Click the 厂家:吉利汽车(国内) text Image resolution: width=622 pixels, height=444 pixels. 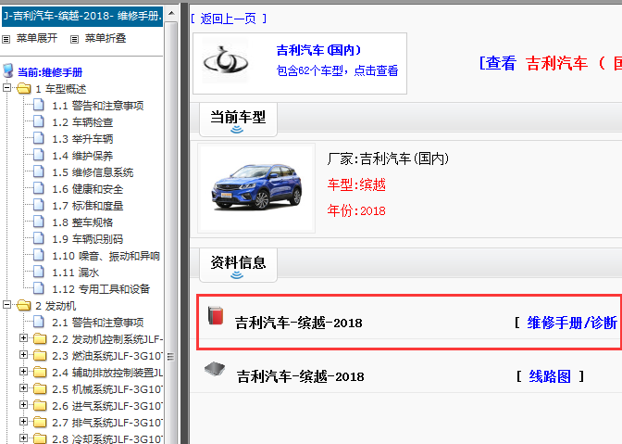pyautogui.click(x=388, y=159)
